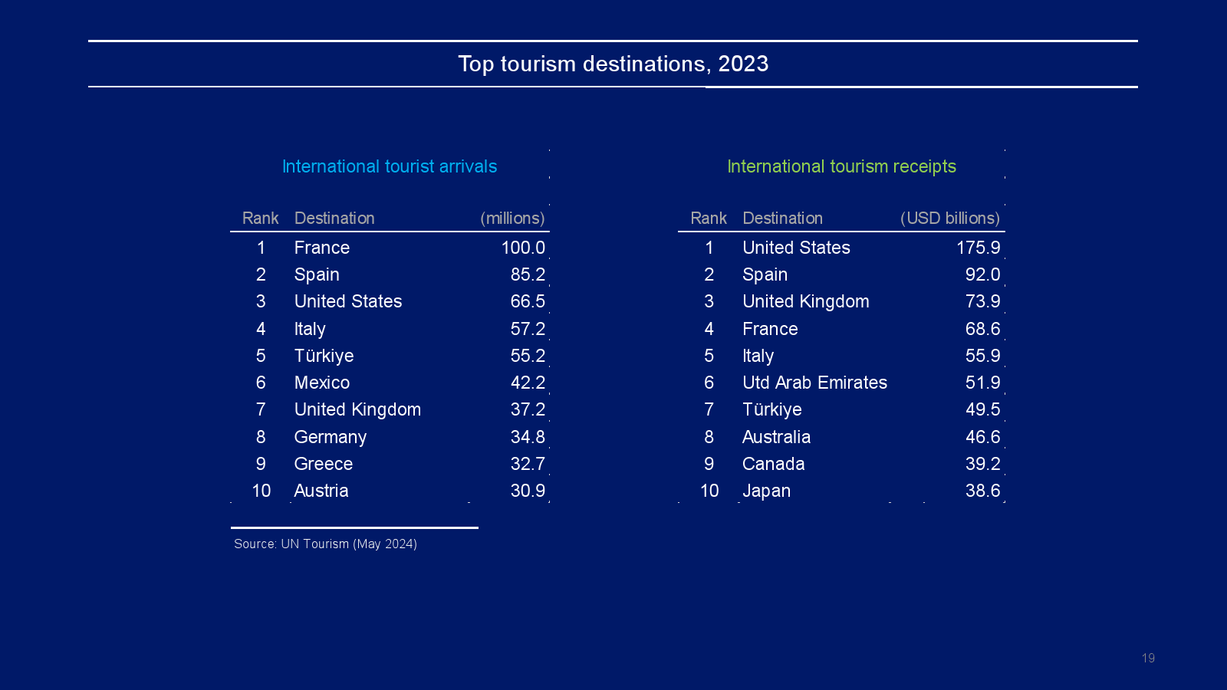Click the receipts value 38.6
This screenshot has width=1227, height=690.
(x=982, y=491)
